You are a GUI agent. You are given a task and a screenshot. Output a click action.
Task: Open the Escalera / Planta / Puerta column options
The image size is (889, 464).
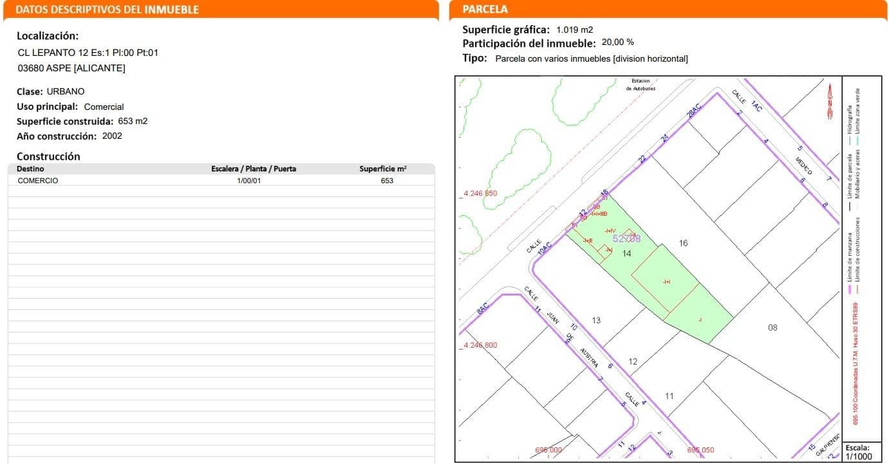click(x=254, y=168)
